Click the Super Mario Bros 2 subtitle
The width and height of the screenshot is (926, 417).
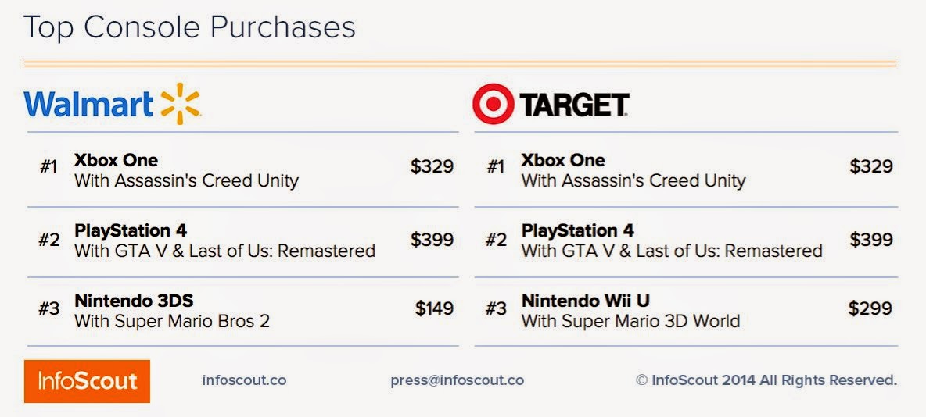pyautogui.click(x=172, y=321)
